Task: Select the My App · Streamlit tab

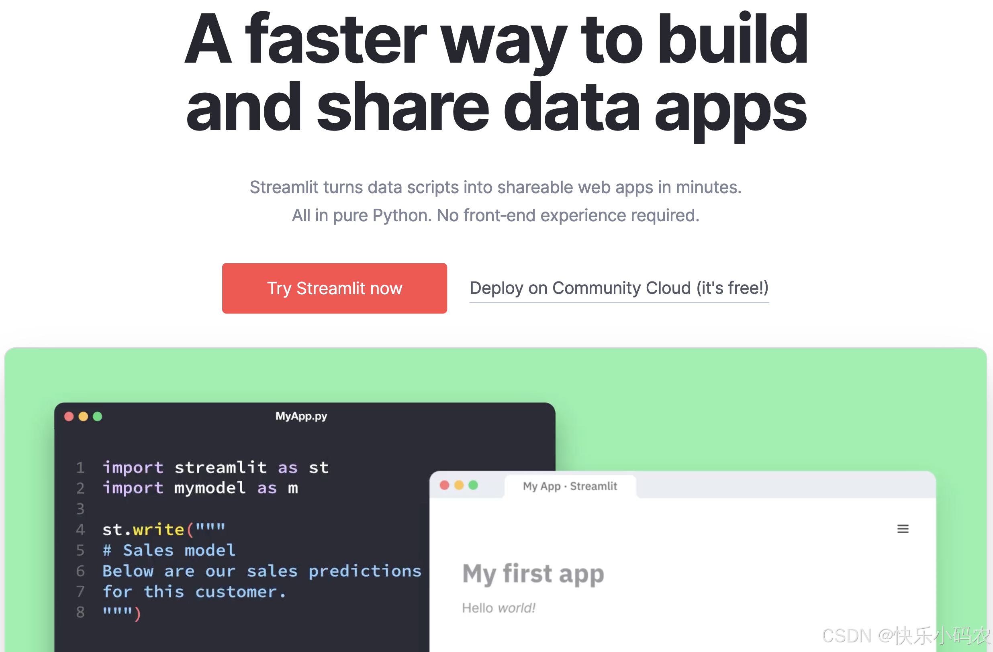Action: (570, 486)
